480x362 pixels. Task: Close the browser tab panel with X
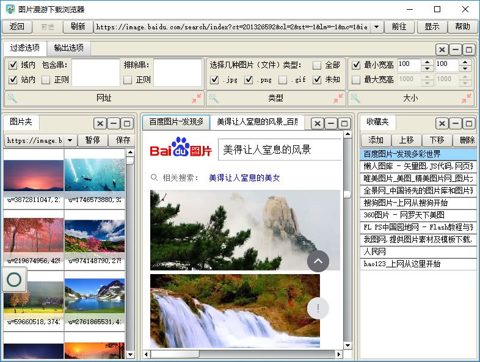(318, 124)
